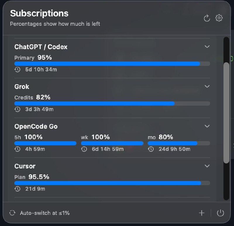The width and height of the screenshot is (234, 226).
Task: Click the clock icon beside 24d 9h 50m
Action: tap(151, 149)
